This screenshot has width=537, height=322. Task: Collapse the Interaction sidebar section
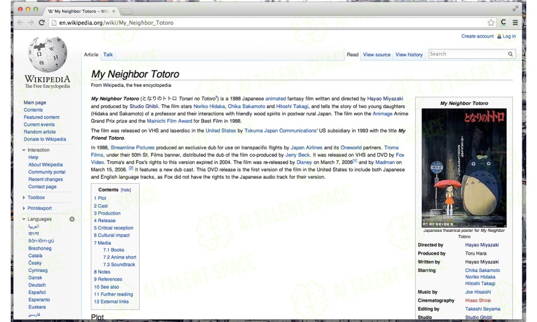coord(24,150)
